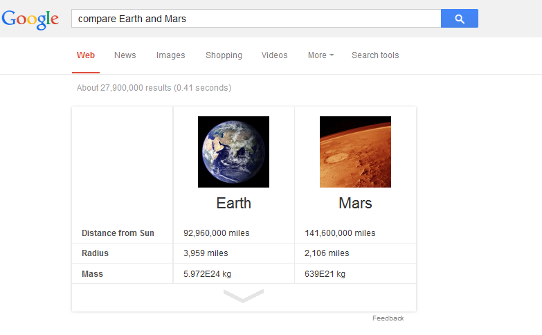Focus the search box containing compare Earth and Mars
The image size is (542, 335).
pos(256,18)
